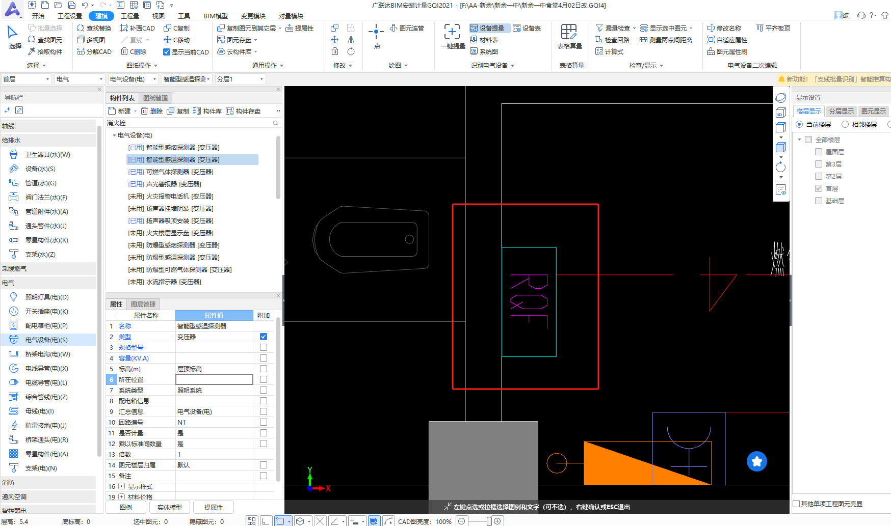Open the 建模 ribbon tab
This screenshot has height=526, width=891.
pos(101,16)
